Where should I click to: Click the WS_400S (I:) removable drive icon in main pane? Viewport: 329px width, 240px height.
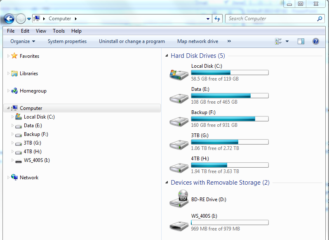coord(179,226)
